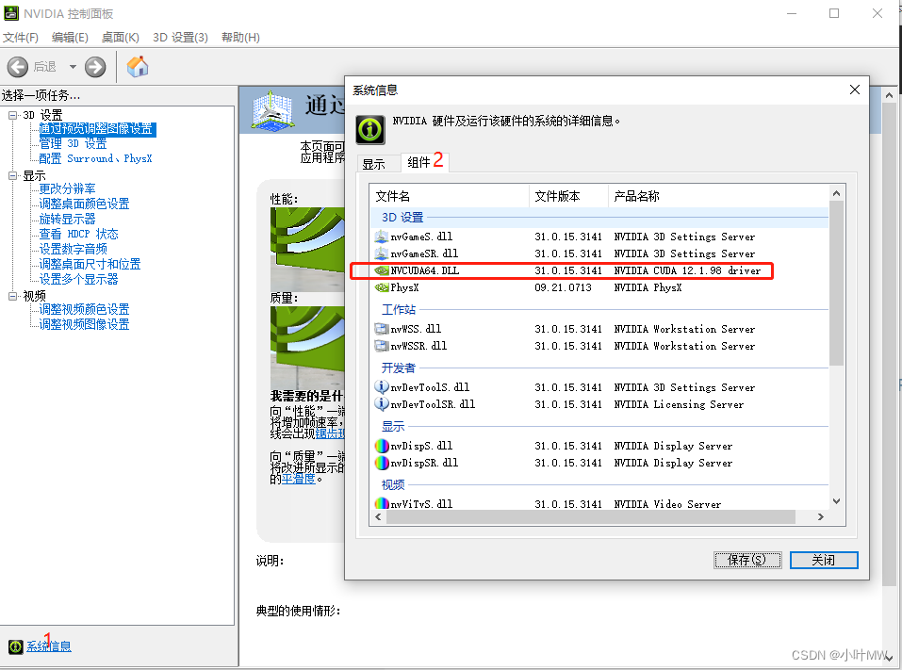Screen dimensions: 902x670
Task: Click the PhysX version 09.21.0713
Action: tap(564, 287)
